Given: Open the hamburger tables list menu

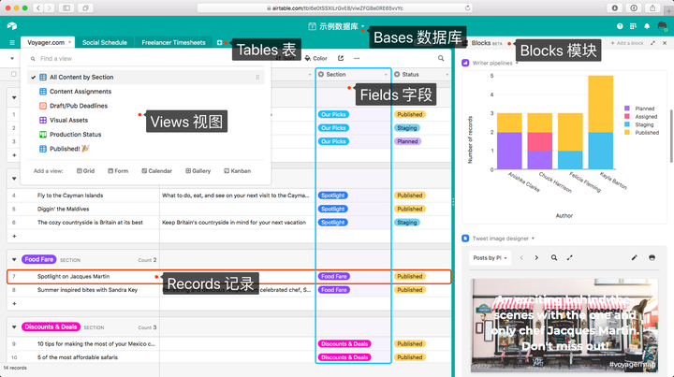Looking at the screenshot, I should click(x=12, y=42).
